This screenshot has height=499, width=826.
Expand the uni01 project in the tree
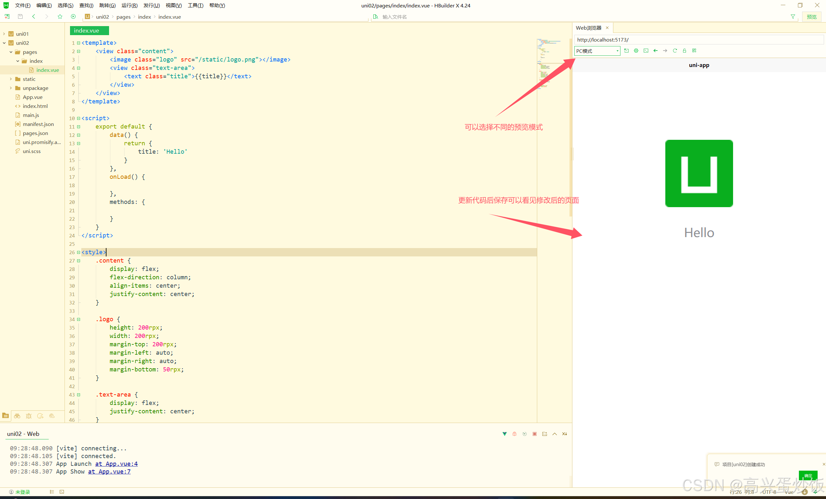(4, 34)
